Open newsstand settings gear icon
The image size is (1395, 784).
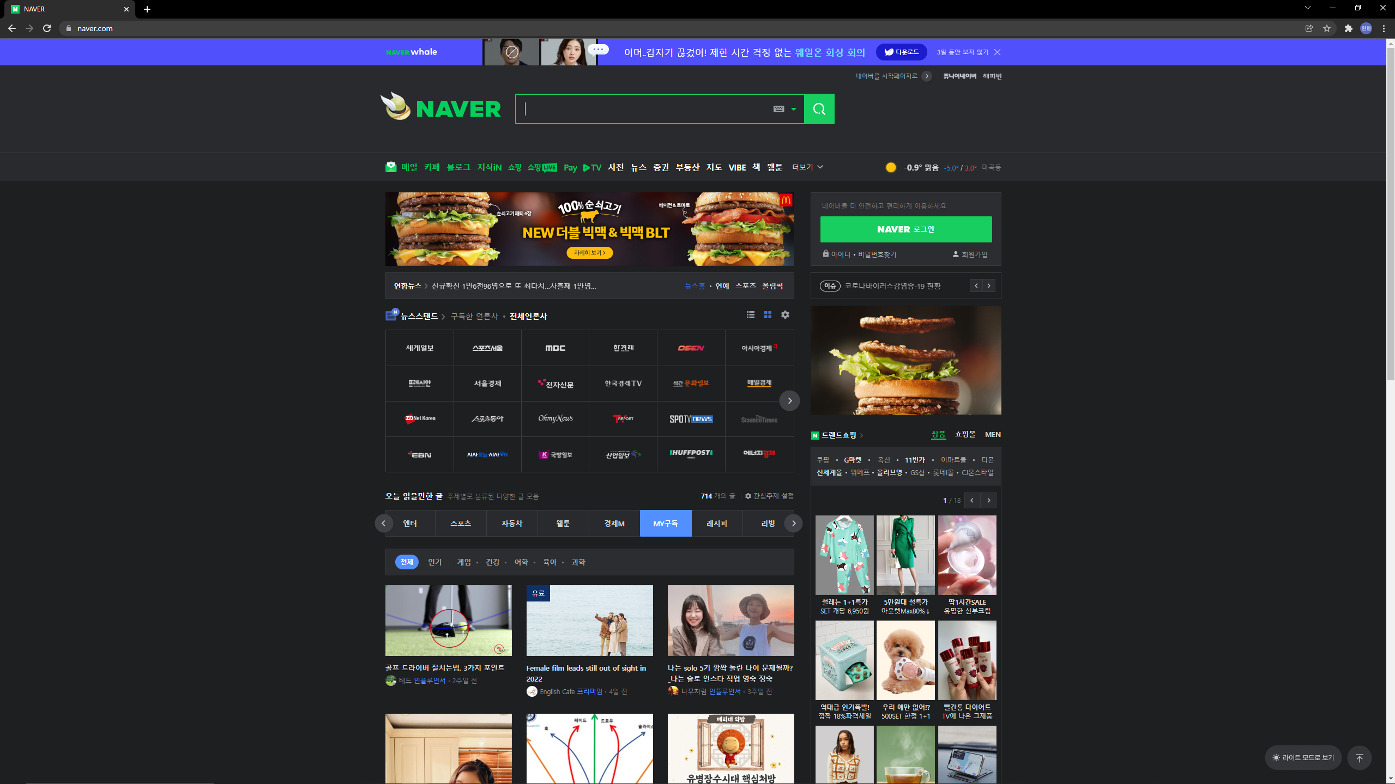click(x=785, y=315)
